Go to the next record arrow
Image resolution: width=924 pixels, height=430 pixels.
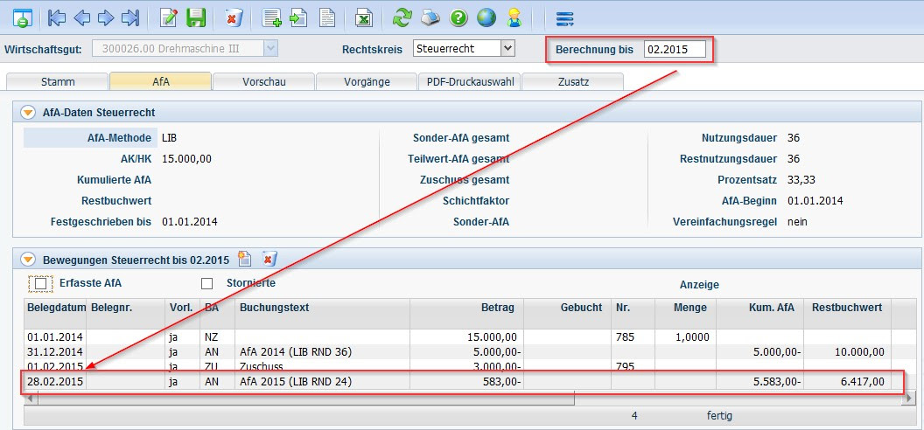(106, 18)
